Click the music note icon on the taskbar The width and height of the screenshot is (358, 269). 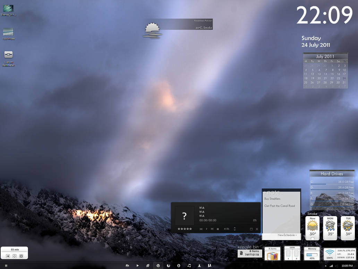click(189, 265)
